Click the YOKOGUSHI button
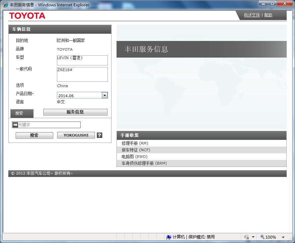 (x=76, y=135)
